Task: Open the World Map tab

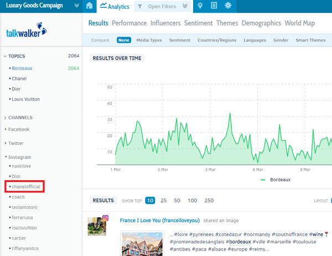Action: tap(299, 23)
